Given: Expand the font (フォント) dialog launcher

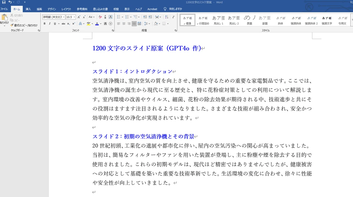Looking at the screenshot, I should [x=113, y=30].
